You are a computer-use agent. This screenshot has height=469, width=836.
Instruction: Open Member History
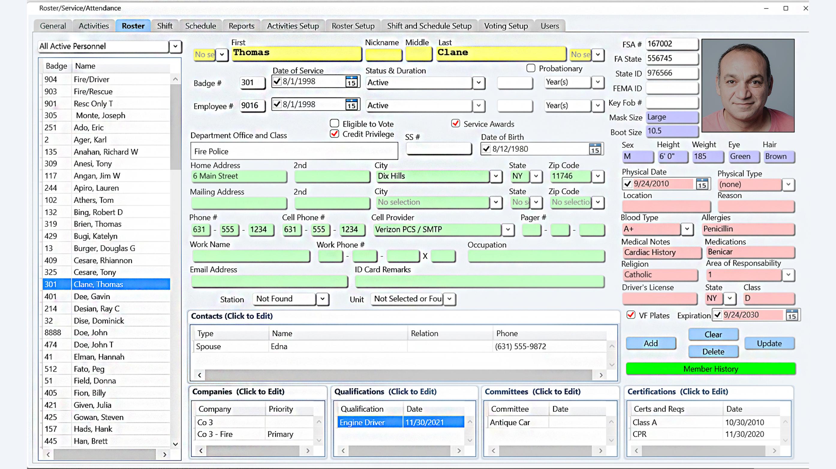[710, 369]
